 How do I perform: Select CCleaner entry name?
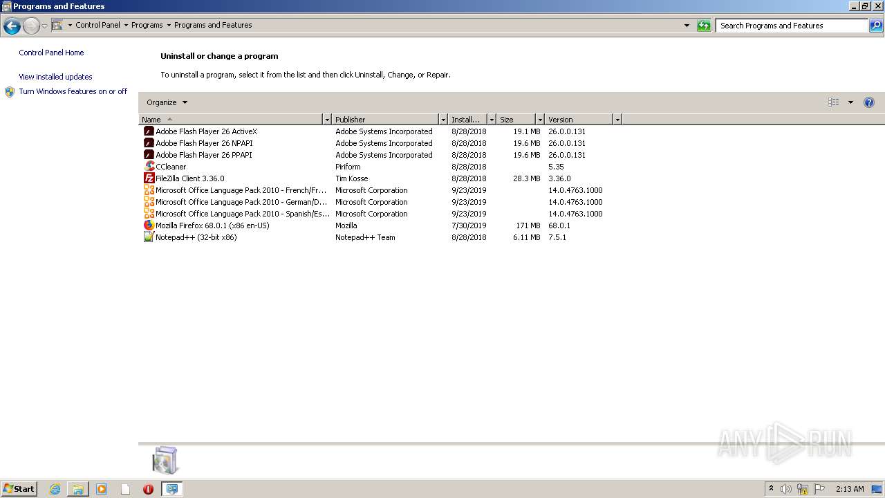171,167
